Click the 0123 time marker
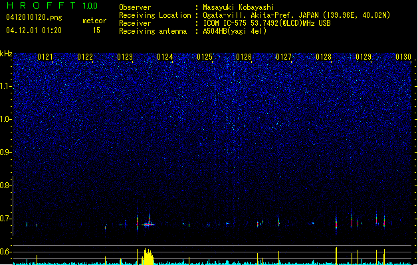 (x=125, y=57)
